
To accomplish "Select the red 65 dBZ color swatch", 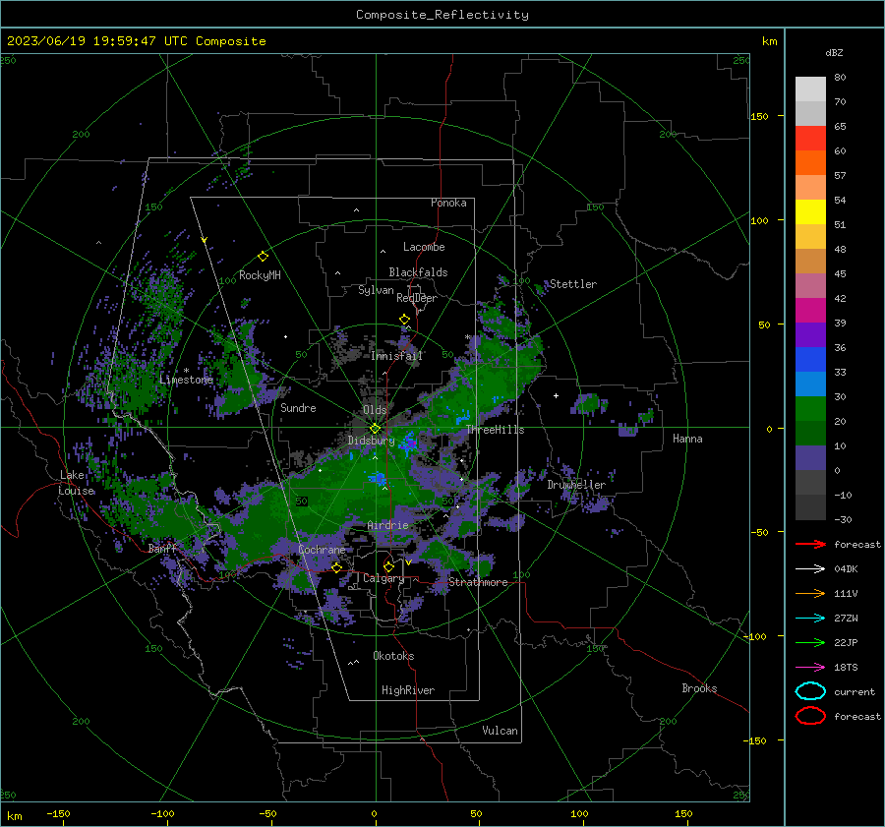I will pos(810,138).
